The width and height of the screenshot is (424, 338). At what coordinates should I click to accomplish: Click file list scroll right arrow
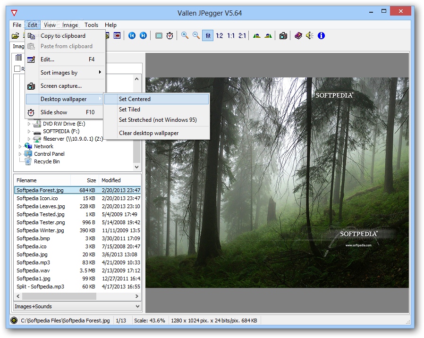(137, 296)
